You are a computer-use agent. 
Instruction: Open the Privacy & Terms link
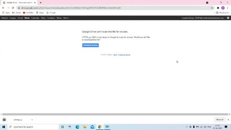point(124,55)
